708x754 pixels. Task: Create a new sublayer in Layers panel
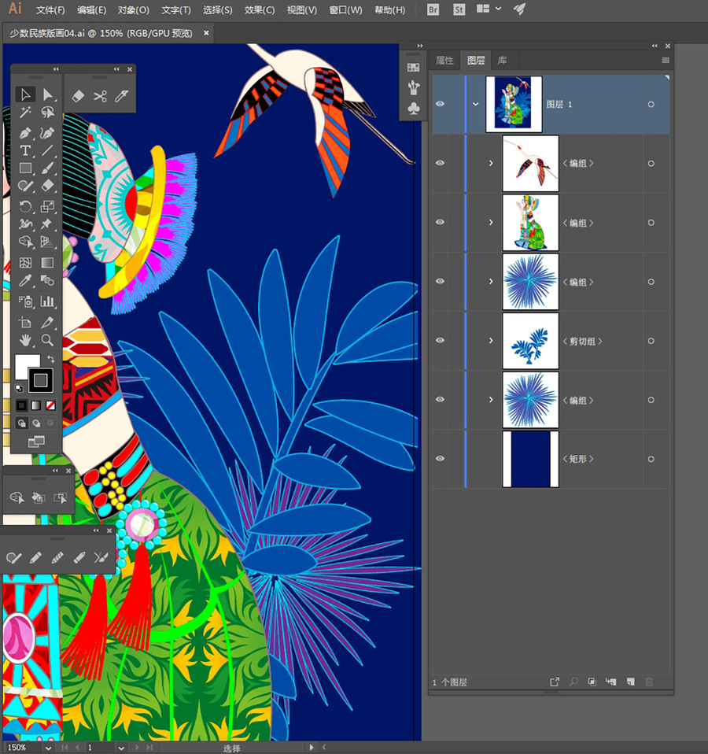(611, 682)
